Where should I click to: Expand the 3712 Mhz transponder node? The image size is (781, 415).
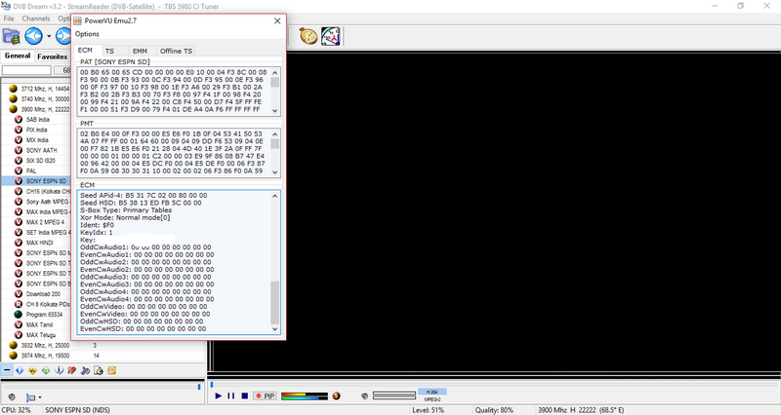click(x=14, y=88)
